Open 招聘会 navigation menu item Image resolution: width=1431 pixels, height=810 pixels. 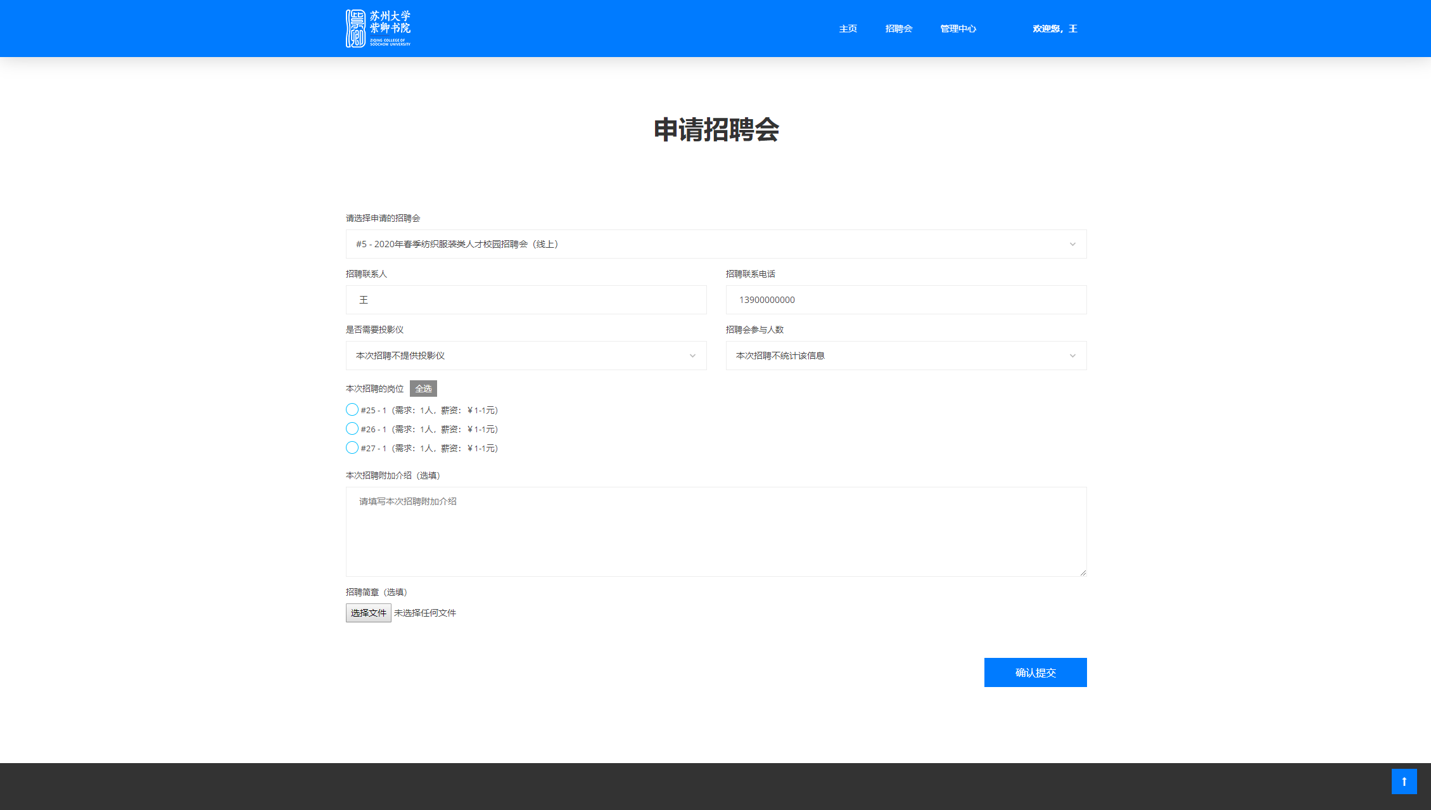(x=898, y=29)
